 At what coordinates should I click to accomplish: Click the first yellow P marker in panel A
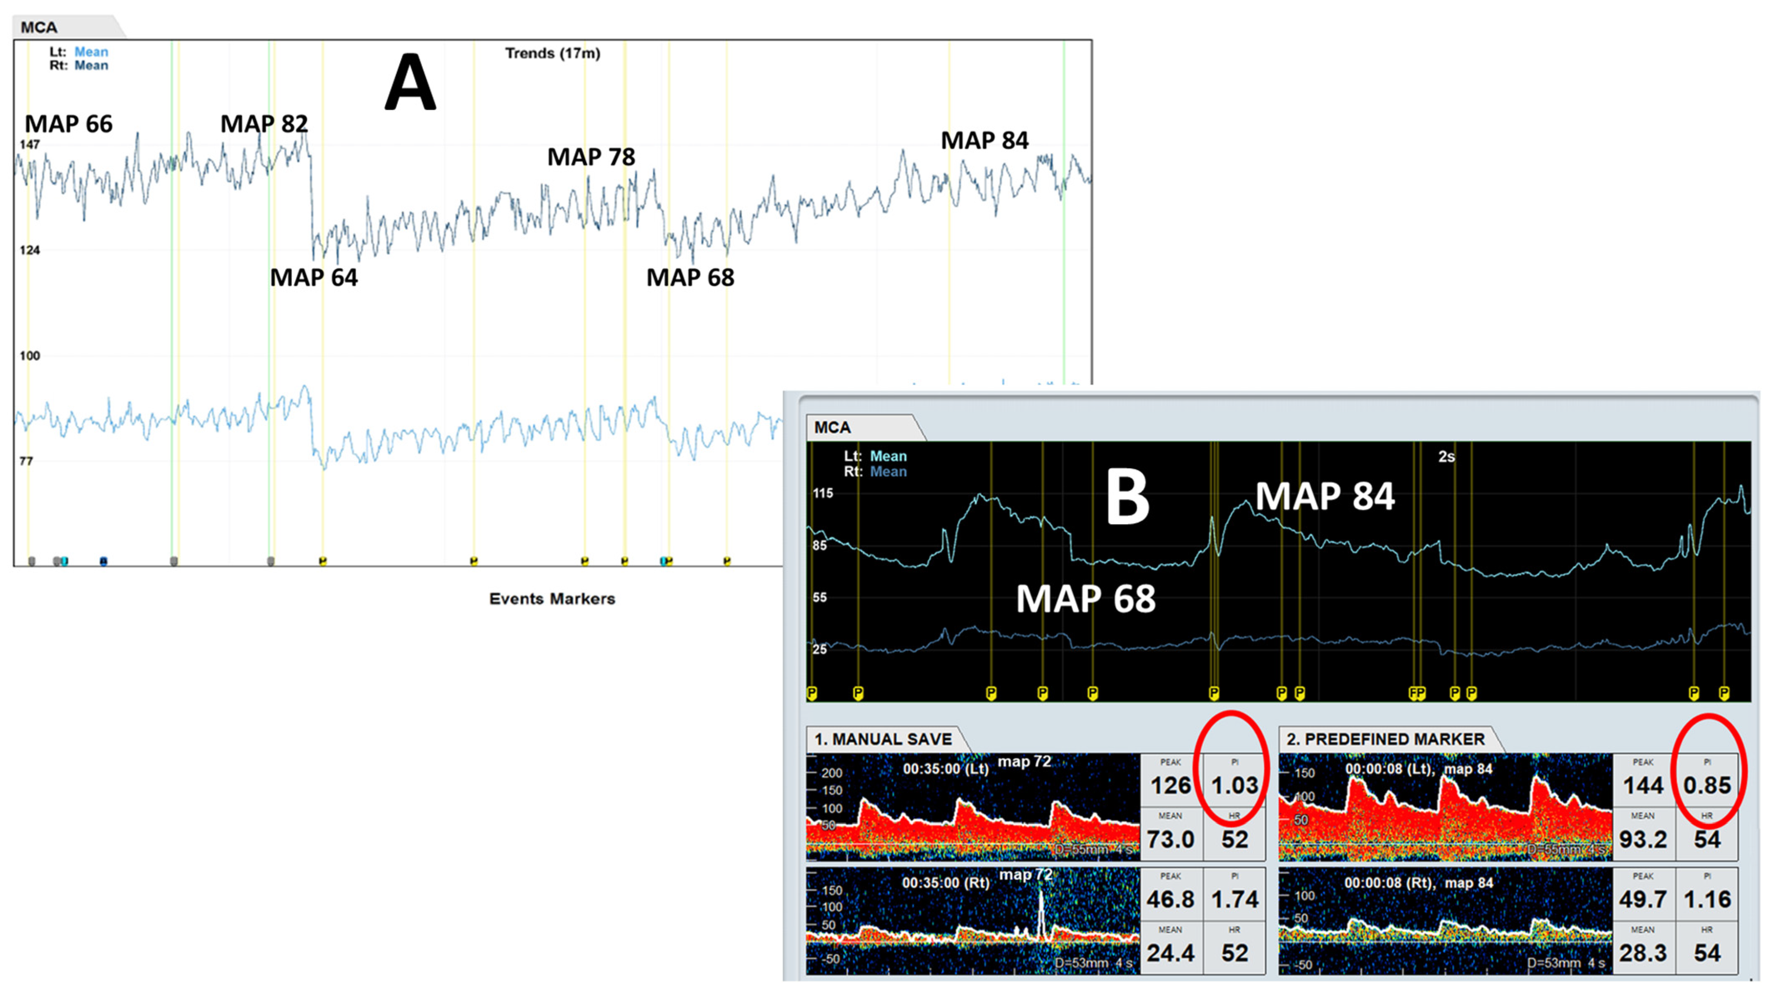(x=323, y=561)
